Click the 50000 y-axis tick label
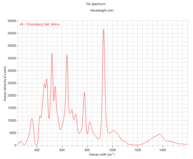 coord(12,21)
